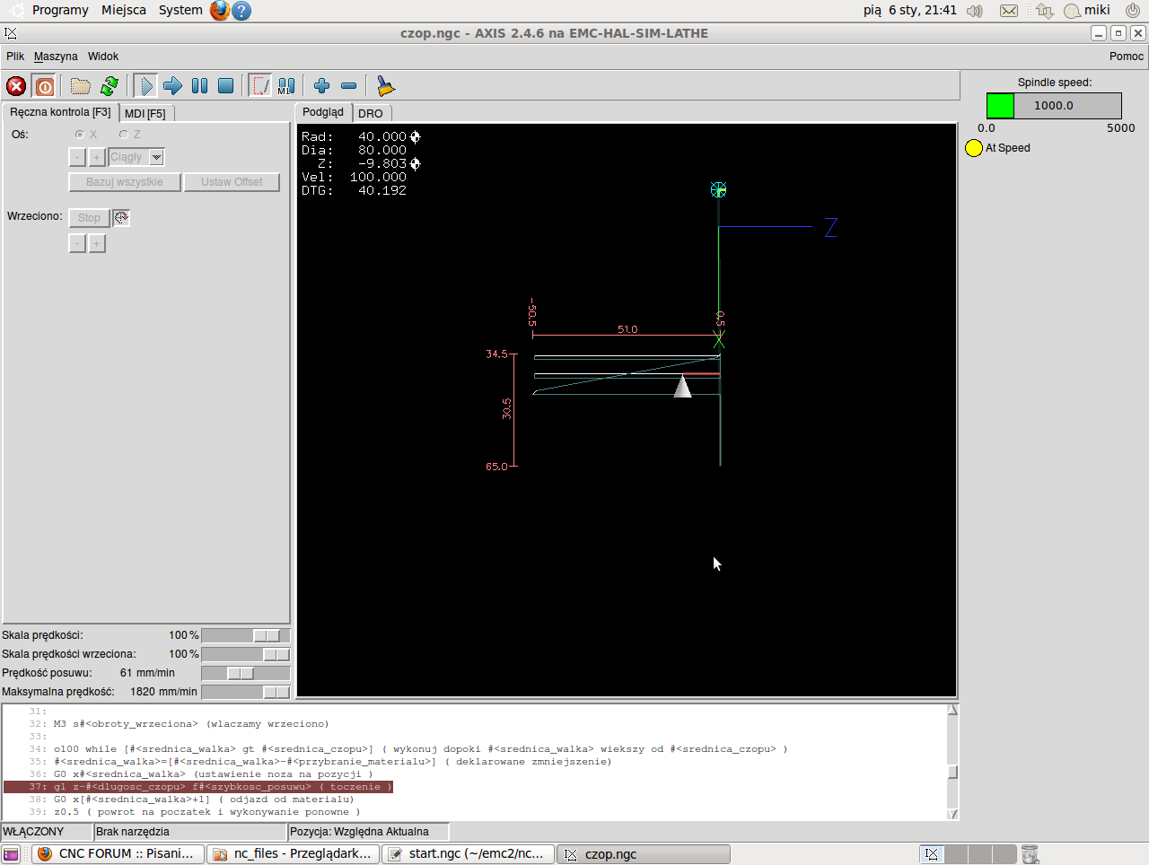Adjust Prędkość posuwu slider
Screen dimensions: 1149x865
(x=245, y=673)
